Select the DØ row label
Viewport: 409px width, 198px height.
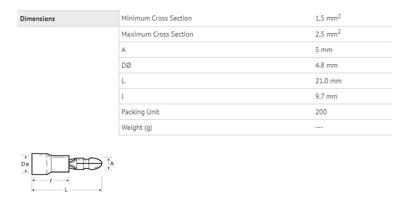point(126,66)
